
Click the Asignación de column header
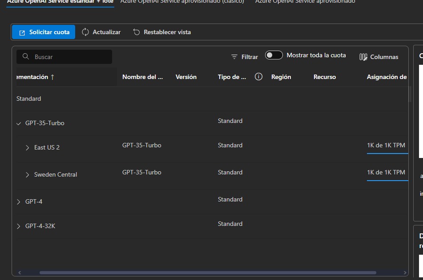[x=387, y=77]
